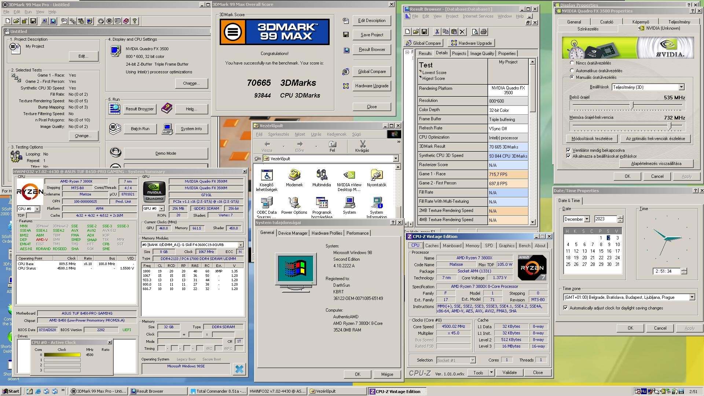The height and width of the screenshot is (396, 704).
Task: Click Print Preview icon in Result Browser toolbar
Action: pos(475,32)
